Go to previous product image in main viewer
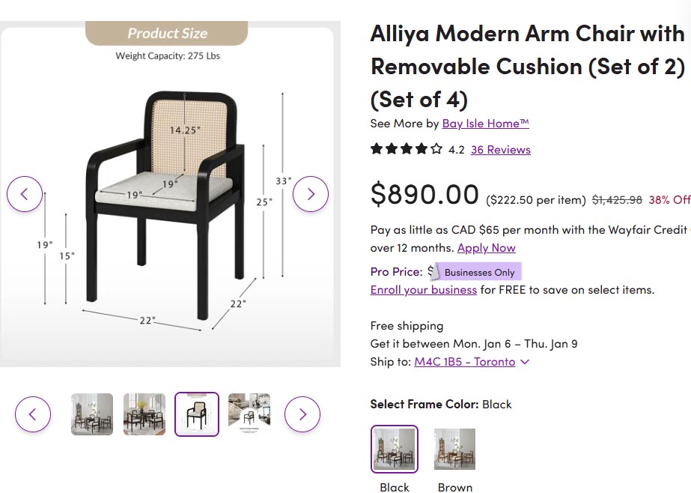Viewport: 691px width, 493px height. click(x=25, y=194)
